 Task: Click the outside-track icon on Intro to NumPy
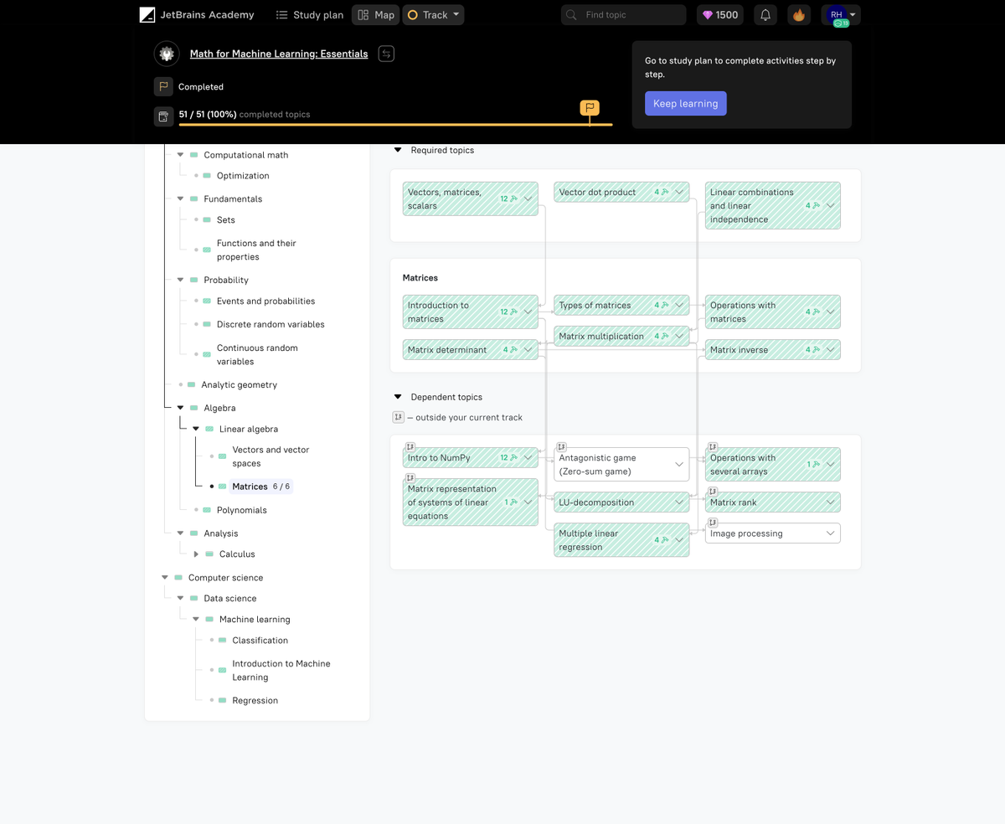pos(410,447)
